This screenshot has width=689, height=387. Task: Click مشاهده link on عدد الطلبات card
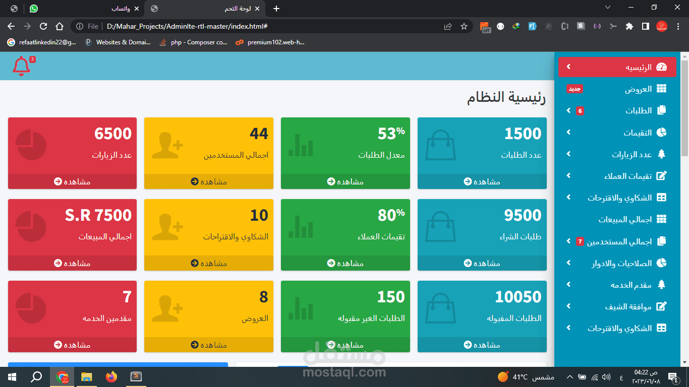click(482, 181)
